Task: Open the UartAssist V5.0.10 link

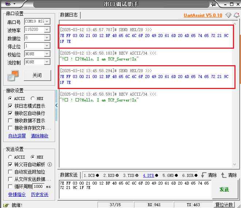Action: tap(203, 15)
